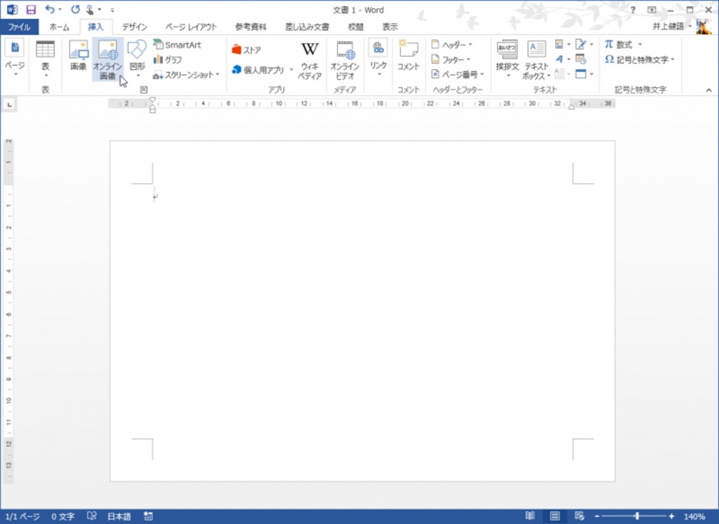This screenshot has width=719, height=524.
Task: Switch to Read Mode view
Action: point(530,516)
